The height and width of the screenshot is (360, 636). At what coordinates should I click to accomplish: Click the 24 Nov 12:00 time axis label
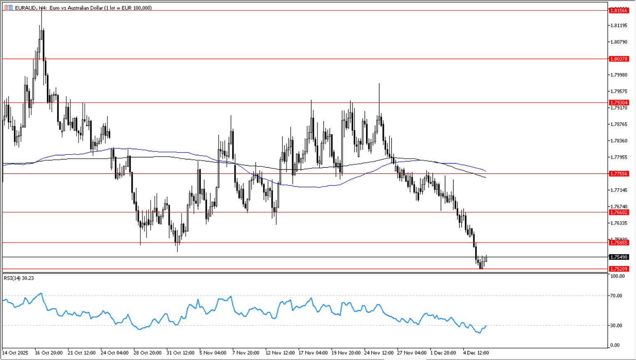[x=379, y=353]
